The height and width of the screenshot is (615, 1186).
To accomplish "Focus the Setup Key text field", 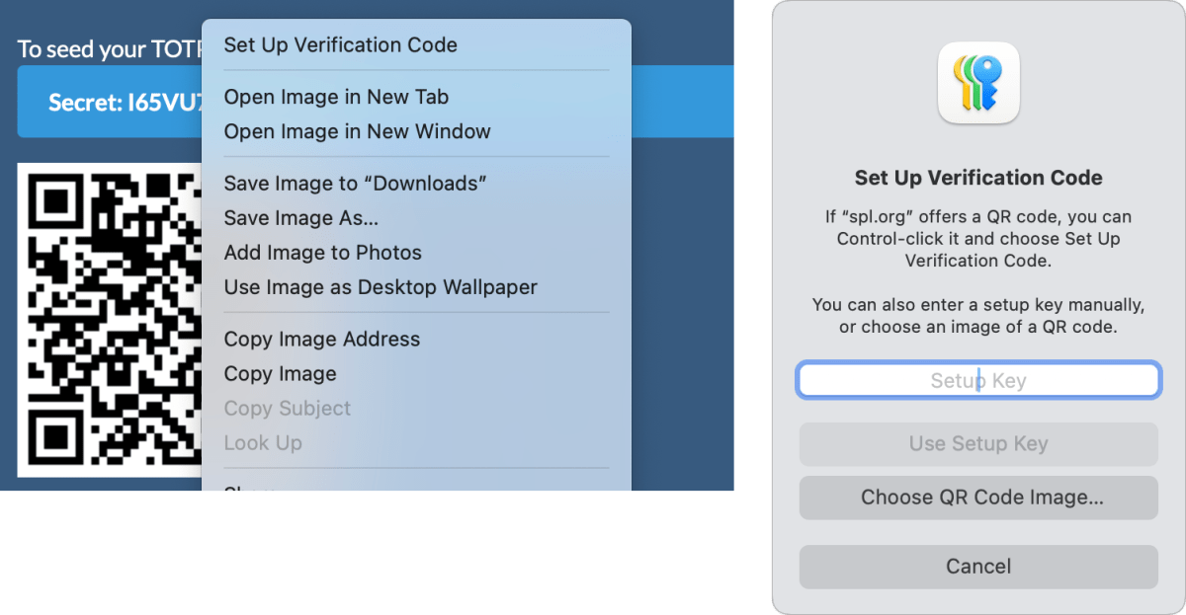I will (x=977, y=381).
